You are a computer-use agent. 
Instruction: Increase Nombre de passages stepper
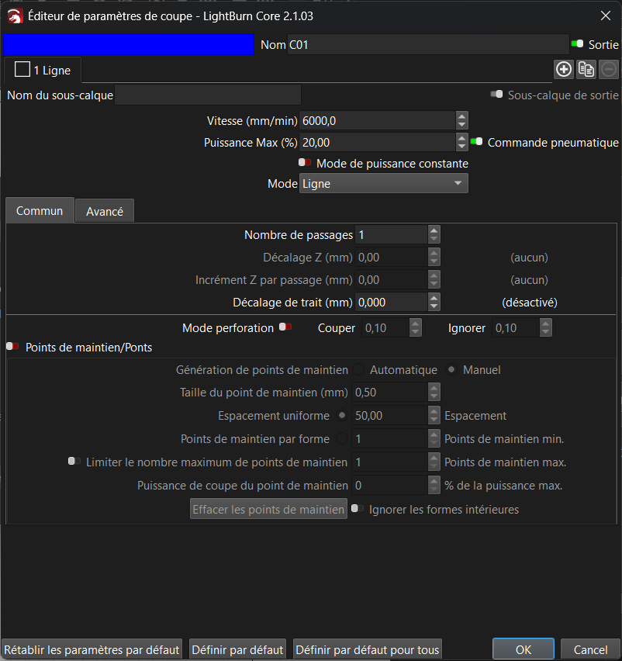(x=434, y=230)
